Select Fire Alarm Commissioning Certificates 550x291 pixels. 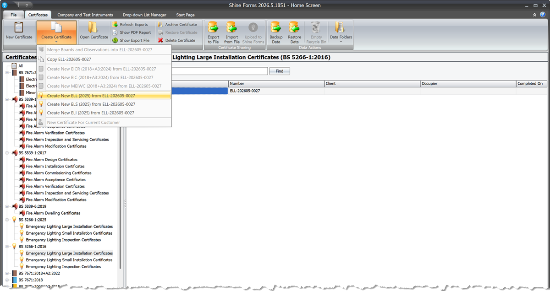coord(59,173)
